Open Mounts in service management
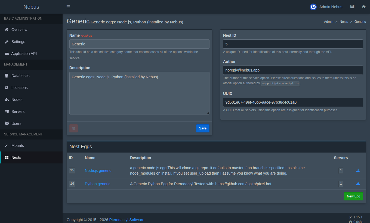Viewport: 370px width, 223px height. (x=31, y=145)
